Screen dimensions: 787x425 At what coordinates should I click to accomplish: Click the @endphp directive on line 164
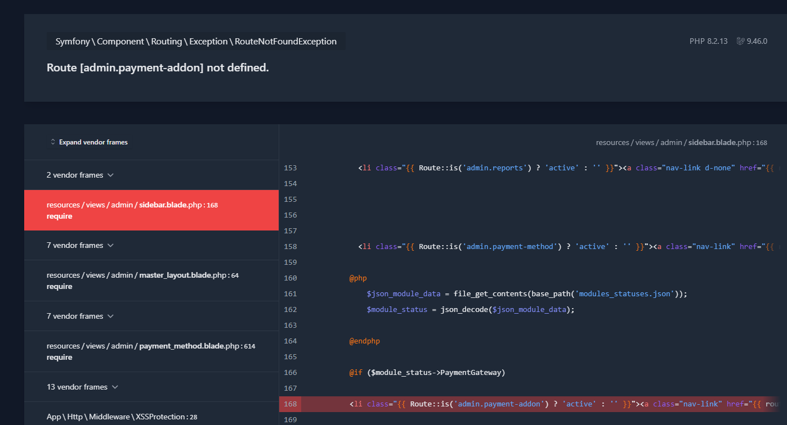pyautogui.click(x=365, y=341)
